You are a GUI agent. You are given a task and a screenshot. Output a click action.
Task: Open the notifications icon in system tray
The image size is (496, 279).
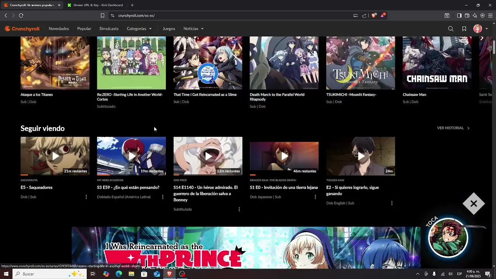[x=487, y=274]
